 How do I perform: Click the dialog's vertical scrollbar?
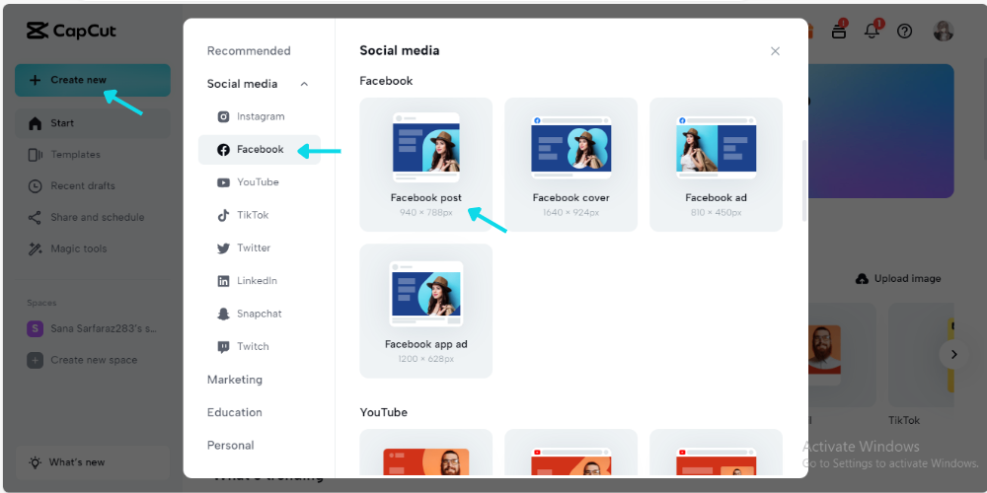point(803,180)
